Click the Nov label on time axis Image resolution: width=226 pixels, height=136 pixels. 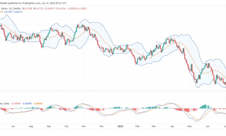coord(84,126)
